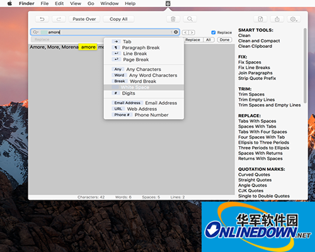Click Ellipsis to Three Periods
The image size is (315, 252).
(263, 142)
